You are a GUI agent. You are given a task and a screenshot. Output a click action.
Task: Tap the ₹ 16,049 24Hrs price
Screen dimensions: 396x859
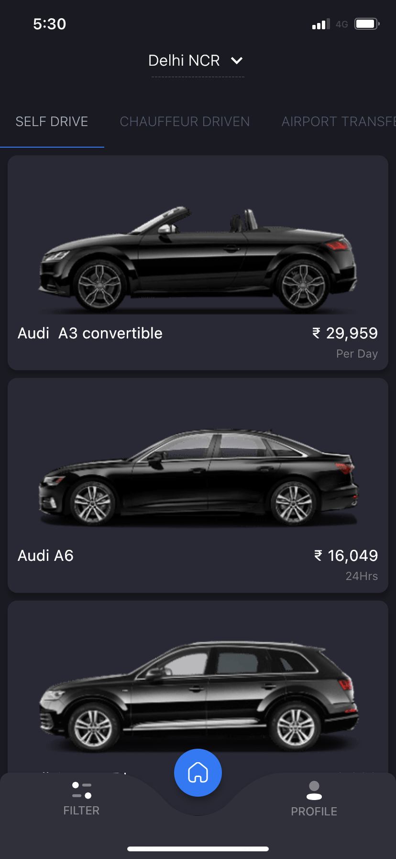point(346,565)
